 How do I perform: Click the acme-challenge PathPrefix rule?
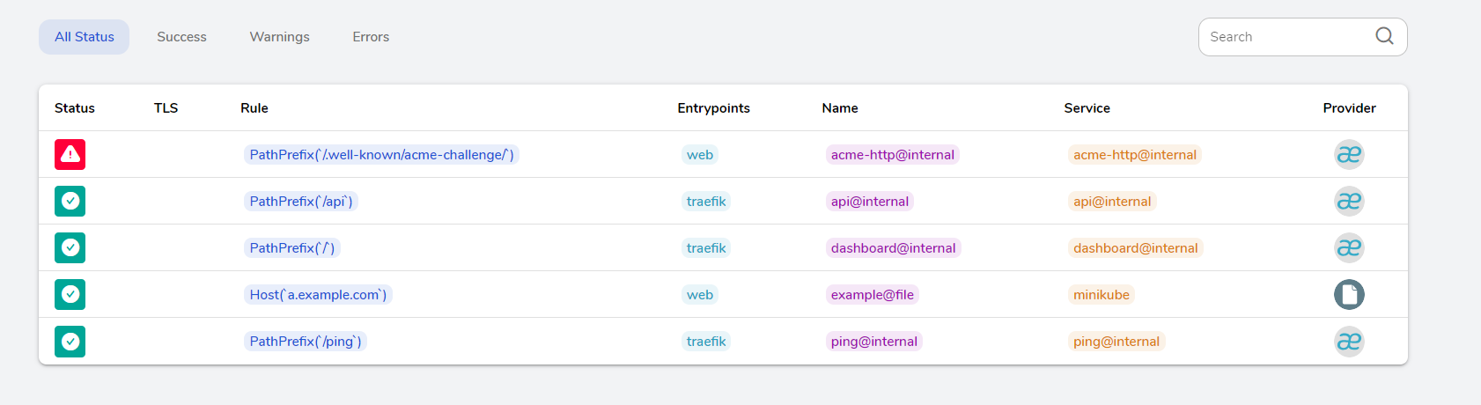381,155
